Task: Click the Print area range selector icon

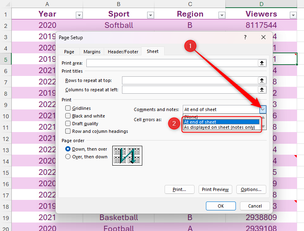Action: 262,63
